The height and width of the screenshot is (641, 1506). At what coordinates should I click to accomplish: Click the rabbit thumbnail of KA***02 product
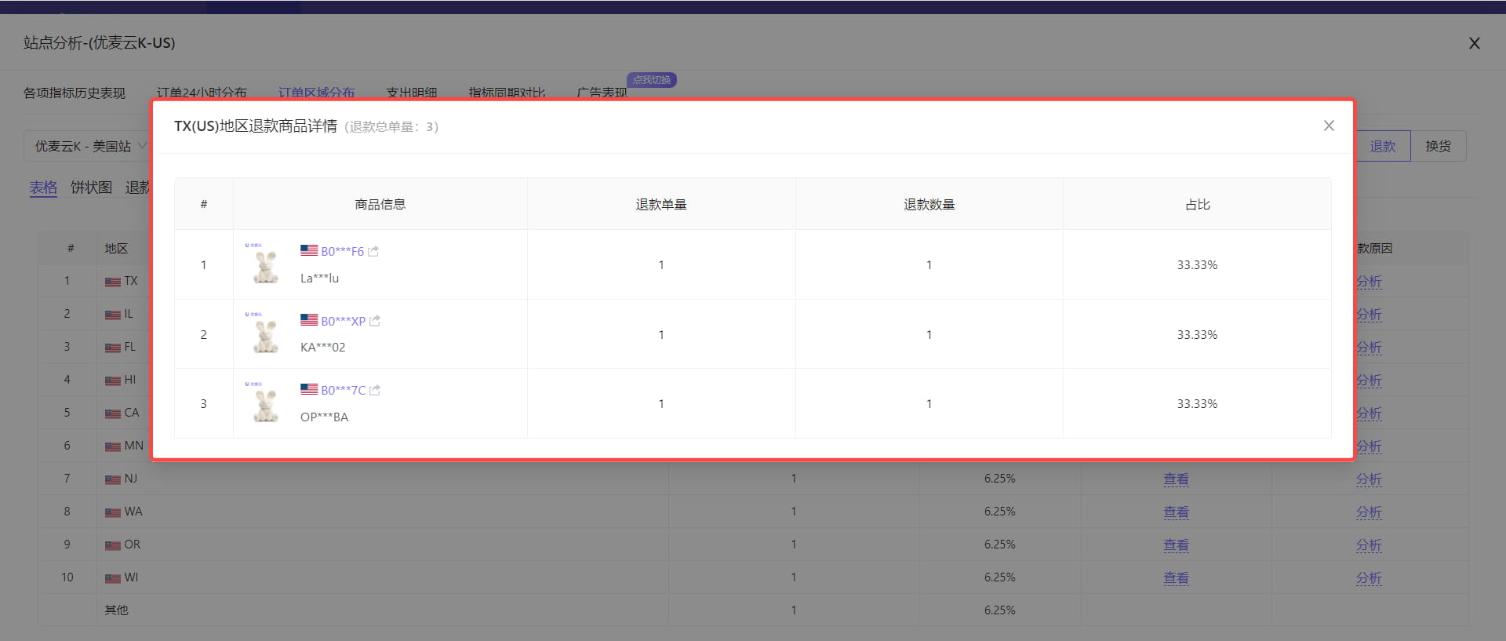(x=266, y=333)
